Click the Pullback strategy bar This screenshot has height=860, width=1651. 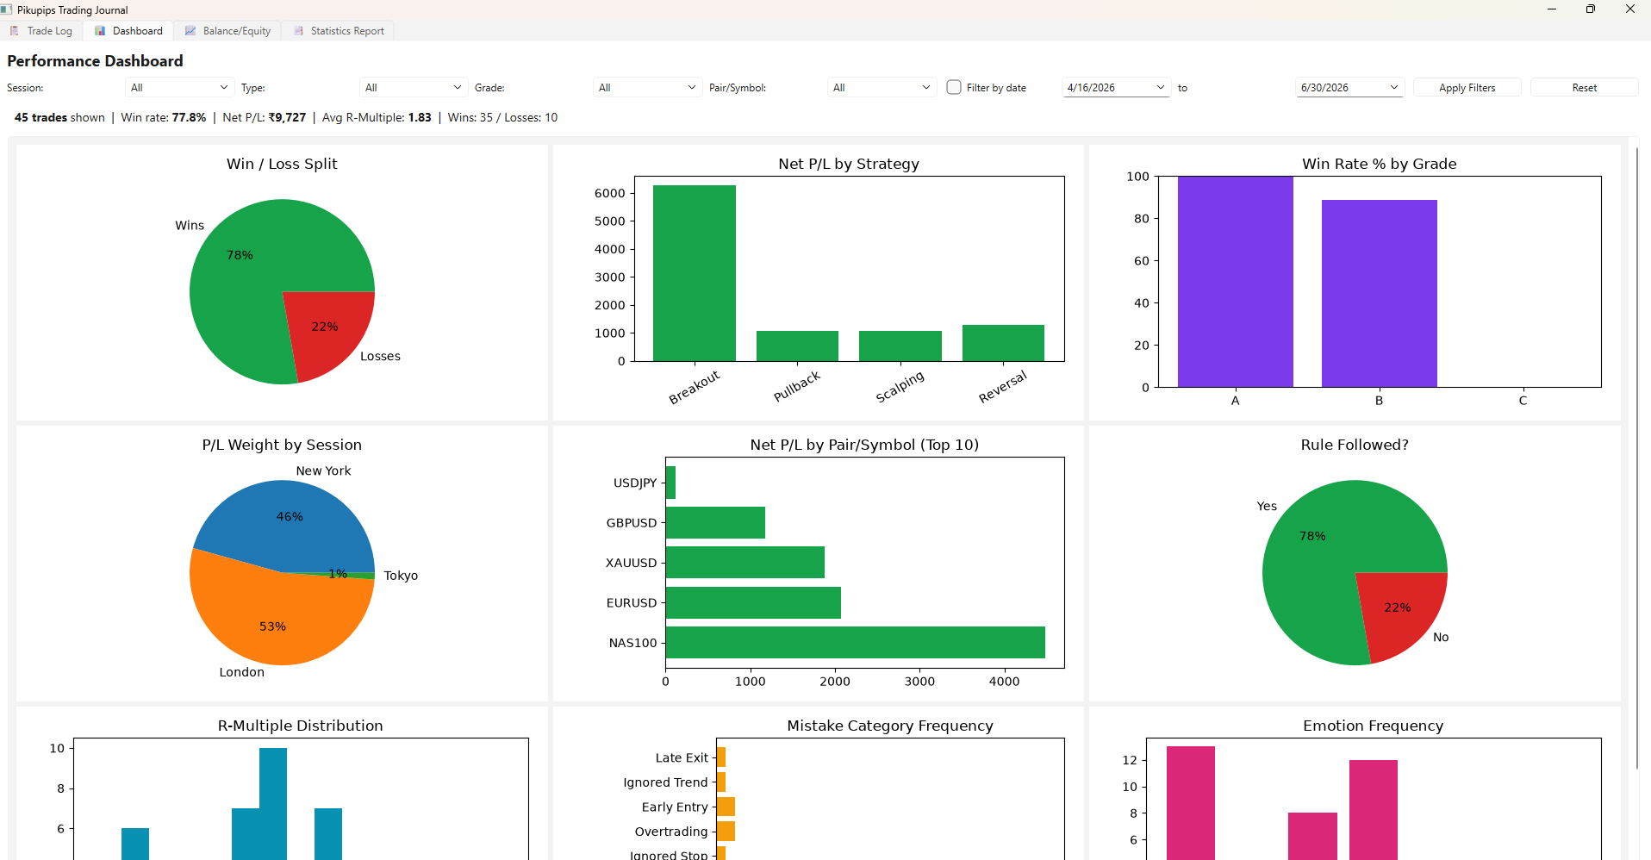click(x=797, y=346)
